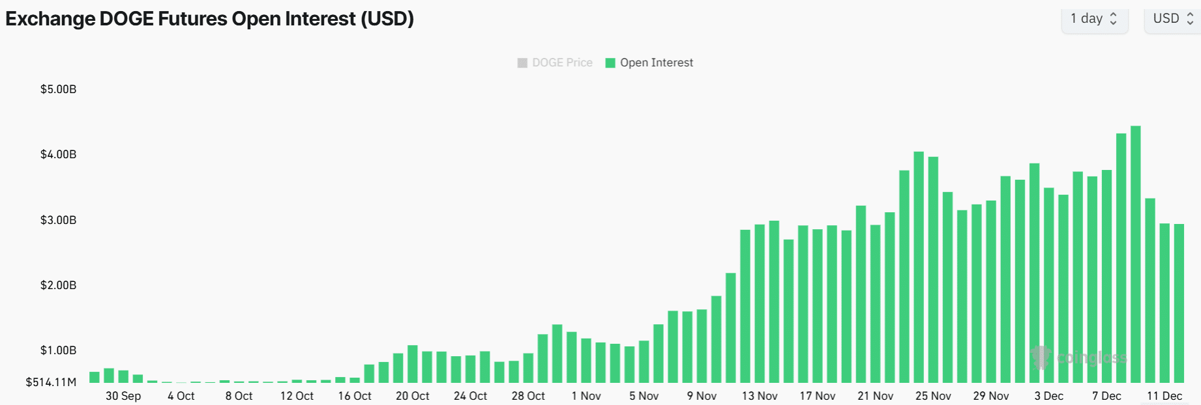Select the tallest open interest bar
This screenshot has height=405, width=1201.
[1135, 254]
